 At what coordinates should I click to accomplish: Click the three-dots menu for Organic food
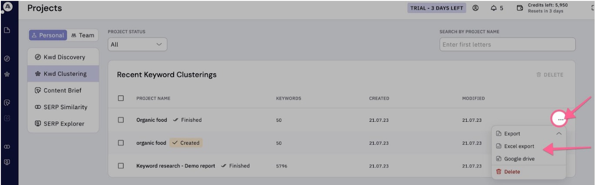560,120
